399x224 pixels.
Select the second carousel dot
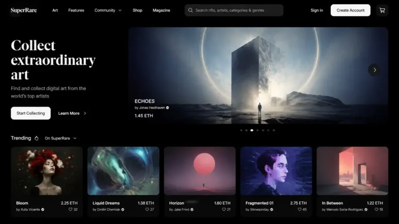pyautogui.click(x=246, y=130)
